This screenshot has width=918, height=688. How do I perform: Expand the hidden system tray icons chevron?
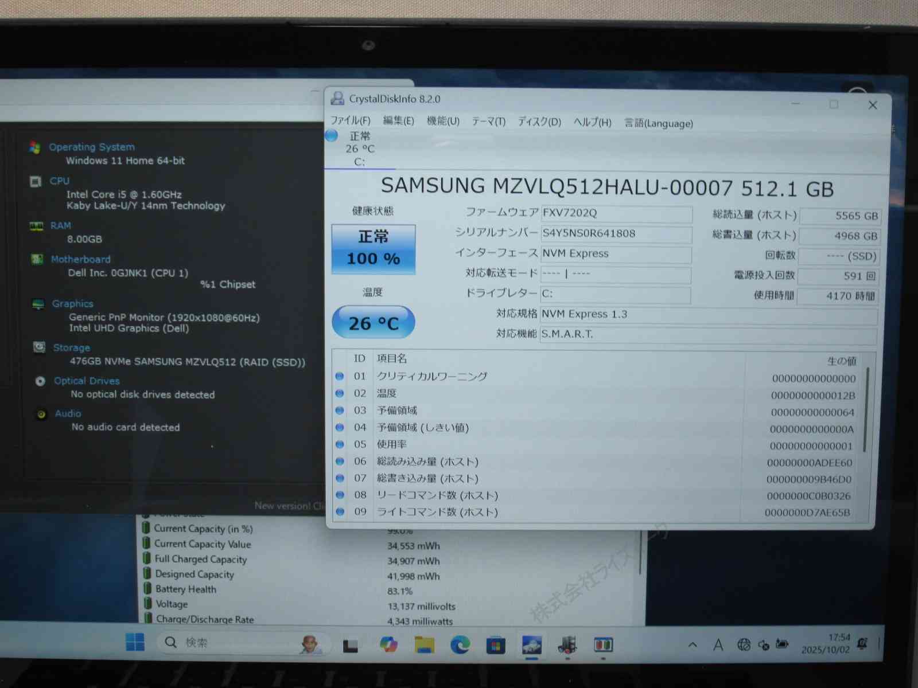[x=693, y=645]
